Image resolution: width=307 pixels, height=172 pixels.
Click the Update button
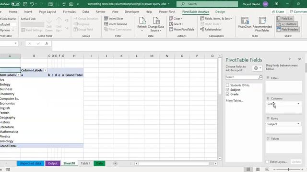pyautogui.click(x=296, y=161)
